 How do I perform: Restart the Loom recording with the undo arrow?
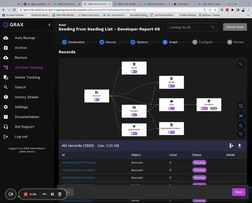[x=45, y=194]
